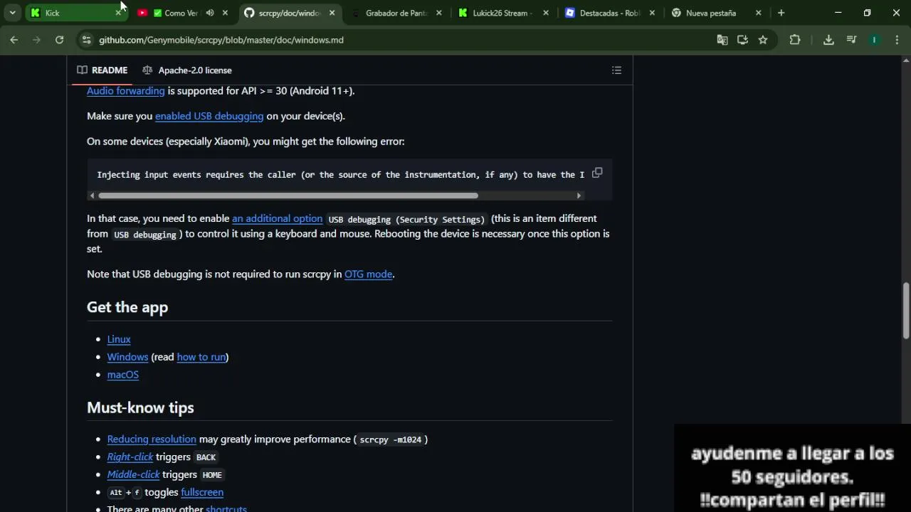Click the BACK key label
Screen dimensions: 911x512
[206, 457]
